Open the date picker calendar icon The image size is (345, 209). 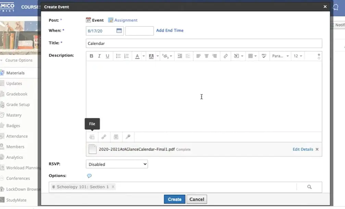[119, 31]
